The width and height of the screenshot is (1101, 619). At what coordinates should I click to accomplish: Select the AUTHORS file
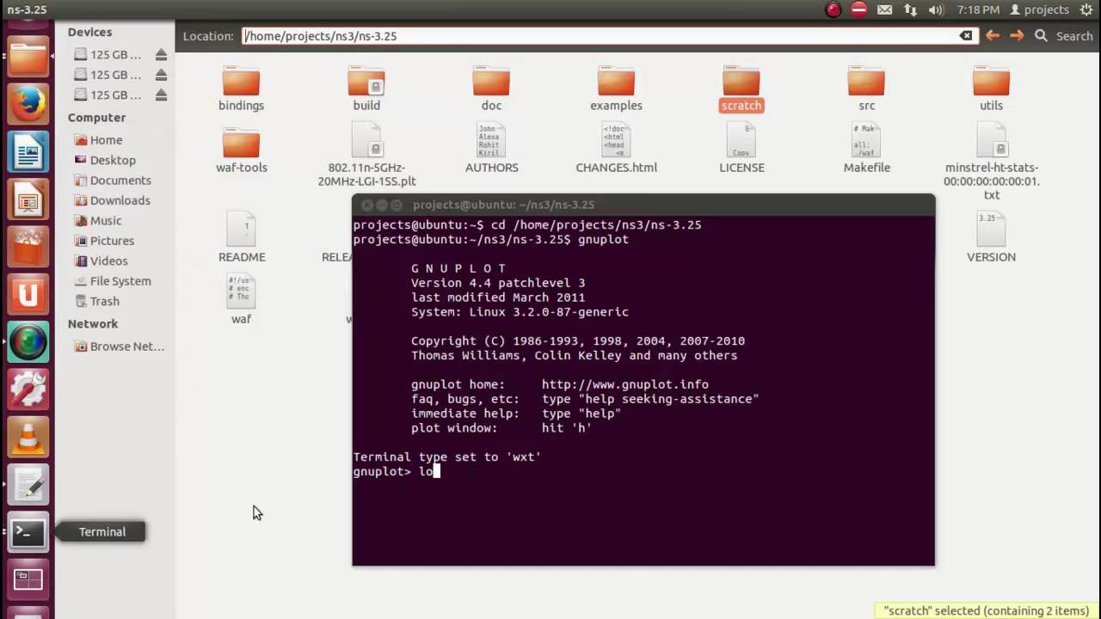(491, 149)
